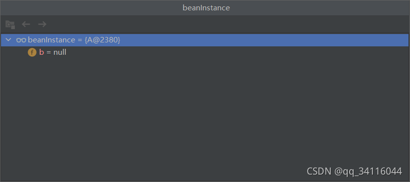This screenshot has width=410, height=182.
Task: Collapse the beanInstance node chevron
Action: click(x=8, y=39)
